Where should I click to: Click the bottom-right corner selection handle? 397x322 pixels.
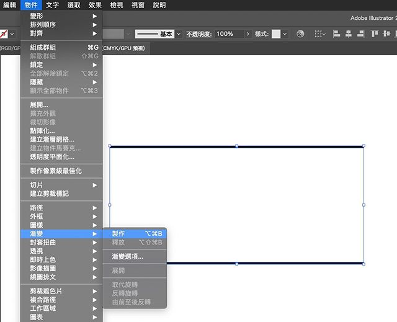click(x=364, y=264)
